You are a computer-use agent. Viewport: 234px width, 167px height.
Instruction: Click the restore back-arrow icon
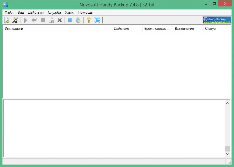point(34,20)
